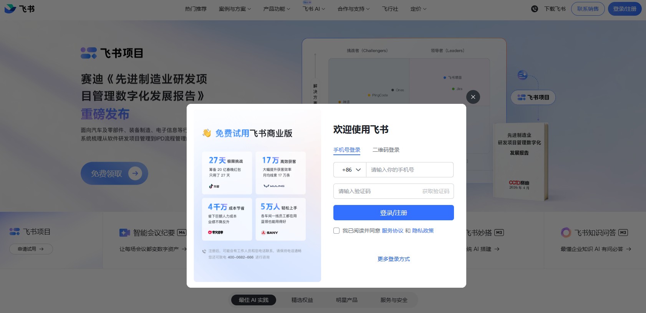Click the 17万 高效获客 case card
Viewport: 646px width, 313px height.
(281, 173)
